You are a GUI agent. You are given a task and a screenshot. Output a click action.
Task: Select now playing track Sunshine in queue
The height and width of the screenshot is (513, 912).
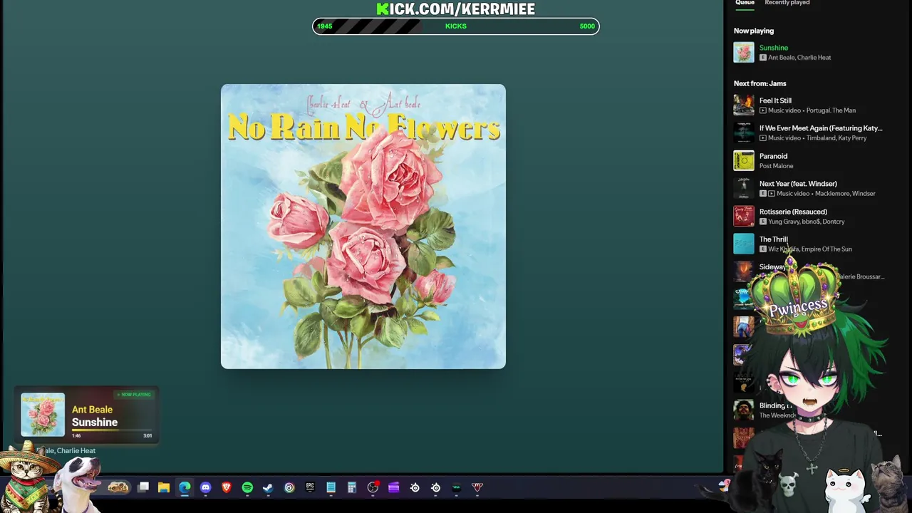pyautogui.click(x=773, y=48)
